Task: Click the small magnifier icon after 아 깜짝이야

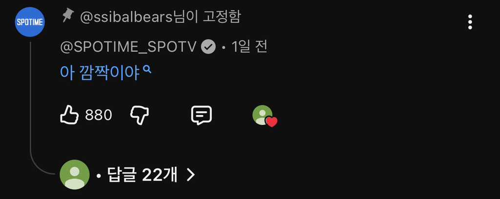Action: [147, 69]
